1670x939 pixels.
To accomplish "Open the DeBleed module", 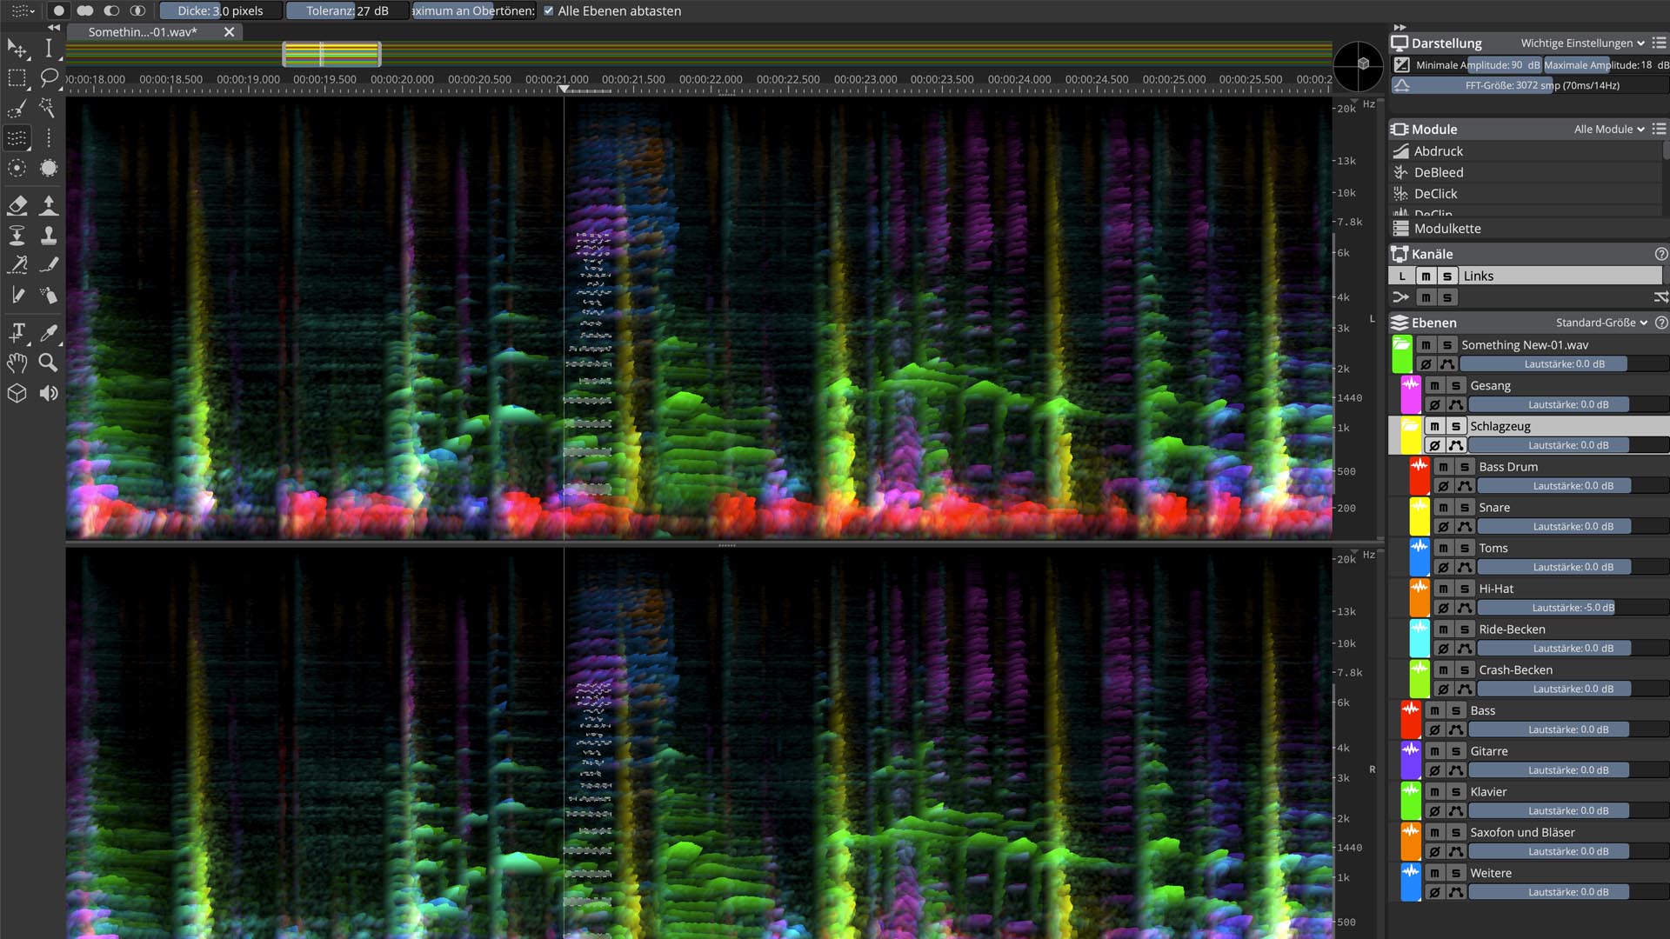I will click(1526, 172).
